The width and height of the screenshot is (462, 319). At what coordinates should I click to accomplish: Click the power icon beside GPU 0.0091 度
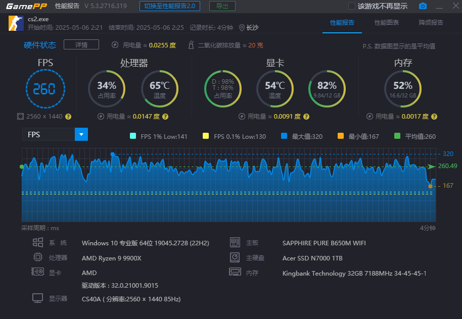[242, 117]
